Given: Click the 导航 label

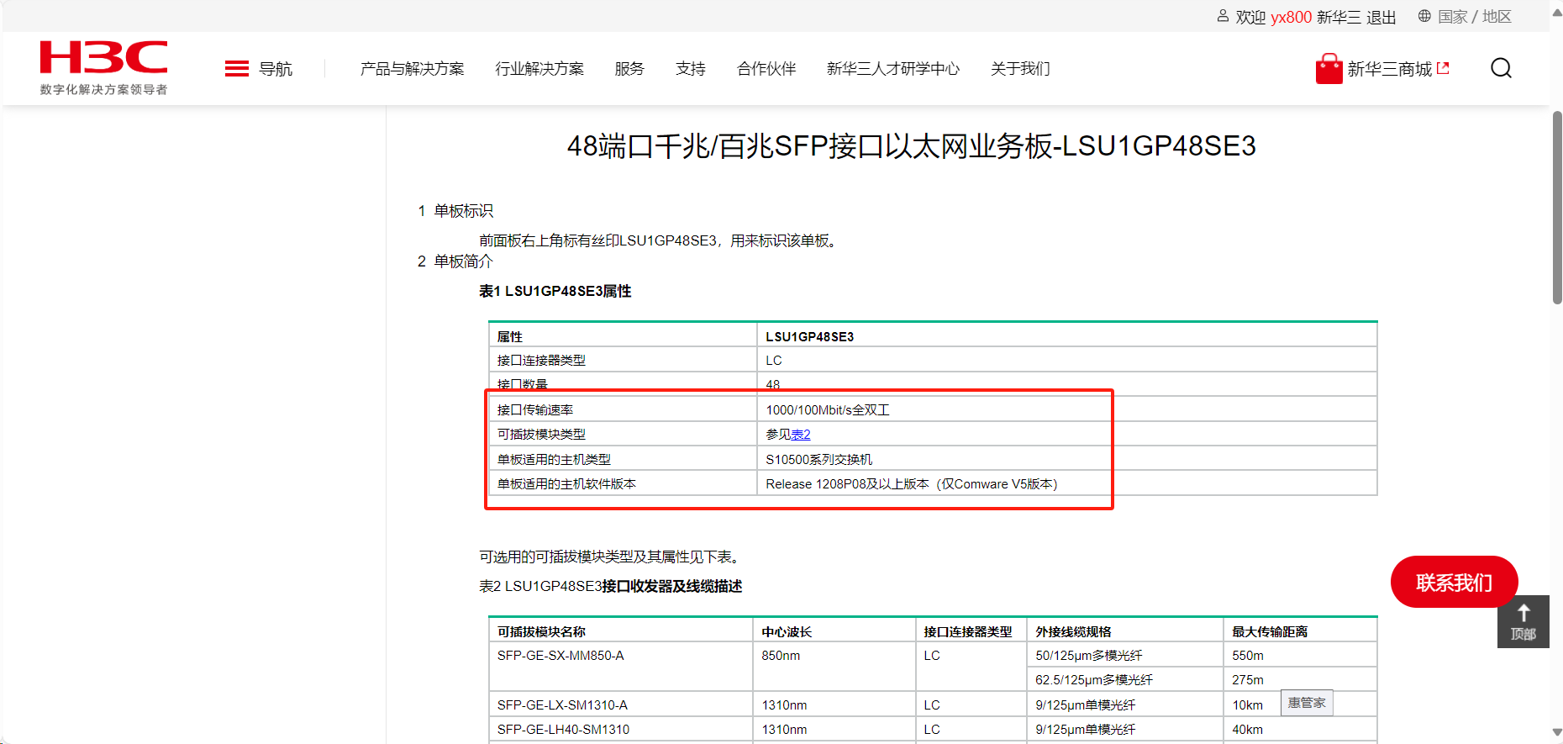Looking at the screenshot, I should pyautogui.click(x=276, y=69).
